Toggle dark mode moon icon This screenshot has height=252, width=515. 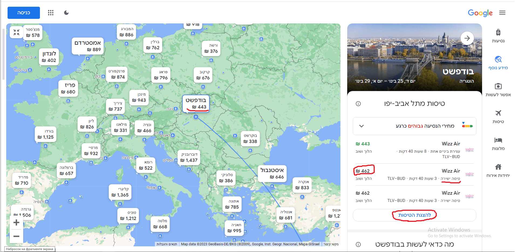(x=66, y=13)
